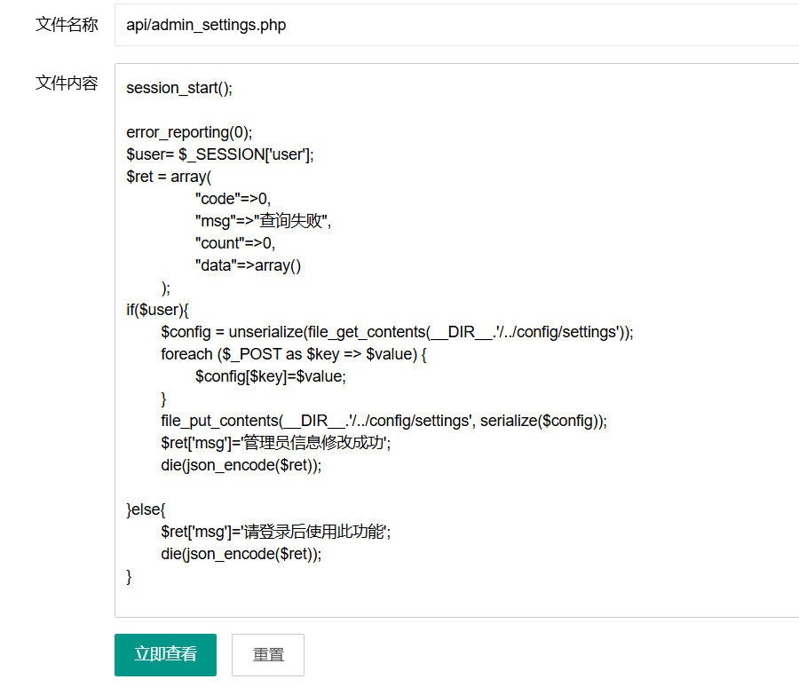Place cursor on $user= $_SESSION line
This screenshot has height=687, width=799.
219,154
